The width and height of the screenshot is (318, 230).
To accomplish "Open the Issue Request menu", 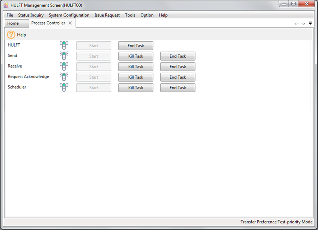I will (107, 15).
